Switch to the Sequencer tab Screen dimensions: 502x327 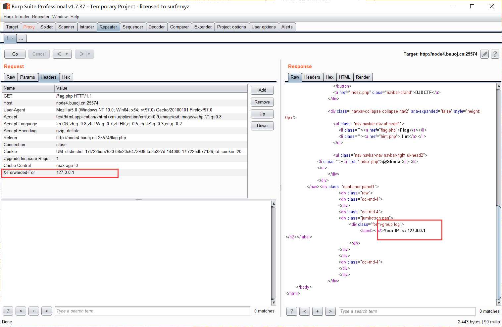133,27
